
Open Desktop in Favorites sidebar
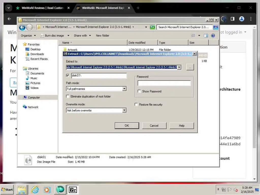pos(35,49)
